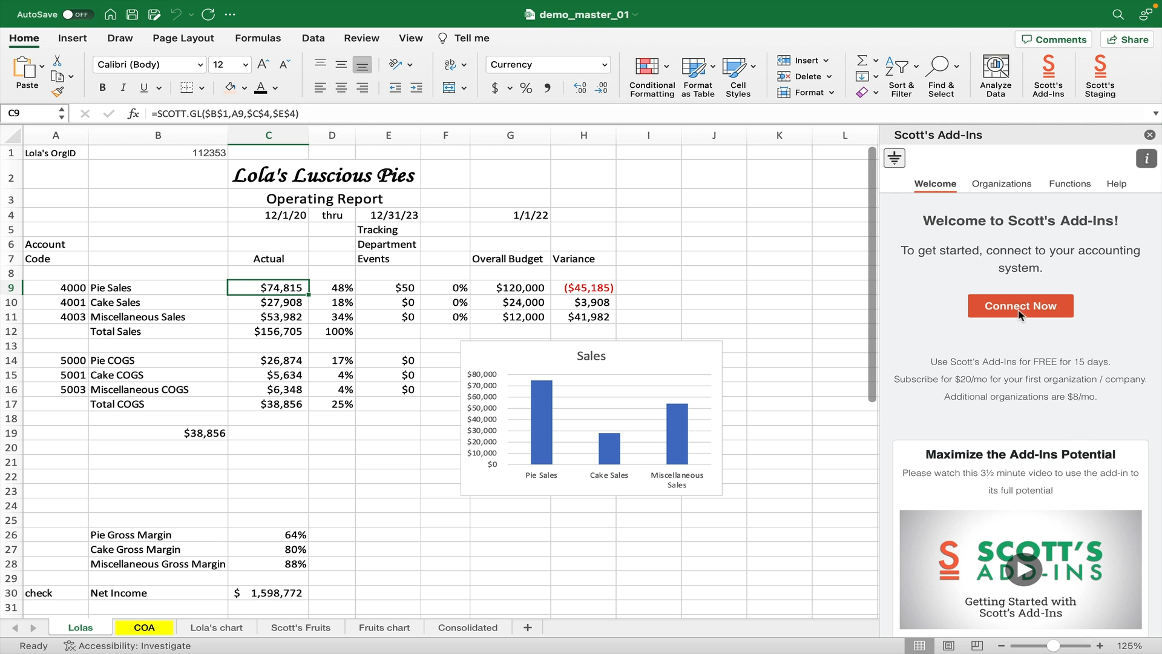Open the Comments button

coord(1054,39)
